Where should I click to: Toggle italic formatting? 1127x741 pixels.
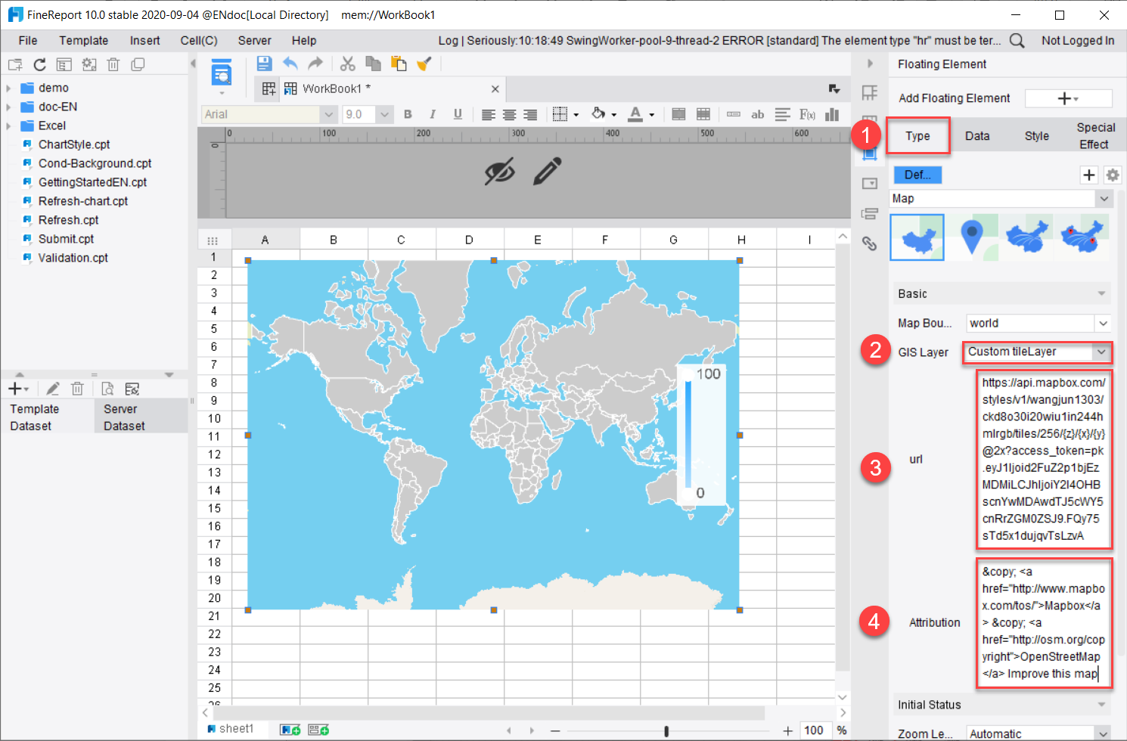[432, 114]
